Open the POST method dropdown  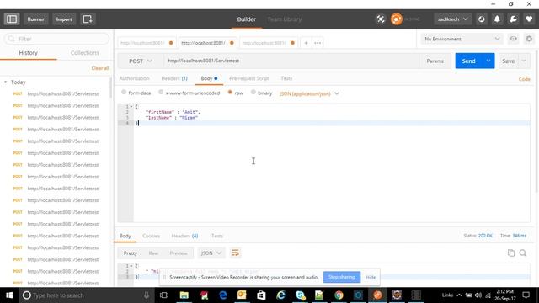[141, 61]
